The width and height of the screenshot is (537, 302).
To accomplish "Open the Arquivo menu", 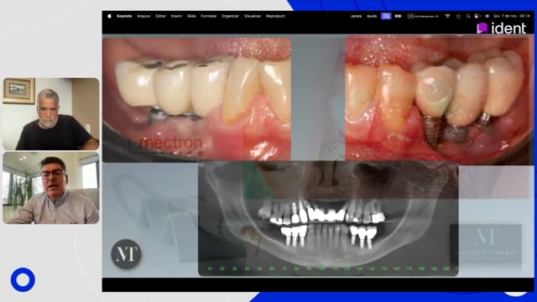I will [x=143, y=16].
